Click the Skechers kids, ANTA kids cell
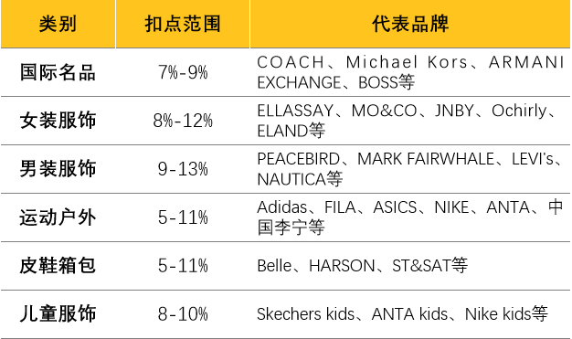 coord(410,314)
